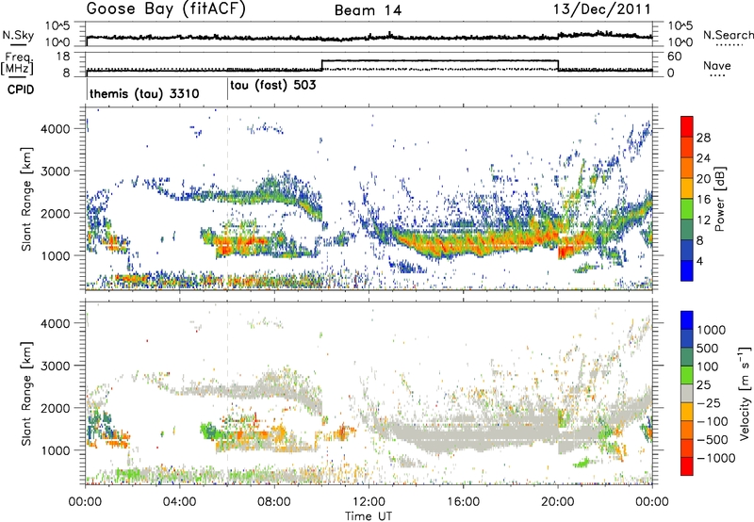Click the '12:00' time tick label
Viewport: 754px width, 522px height.
click(x=369, y=502)
